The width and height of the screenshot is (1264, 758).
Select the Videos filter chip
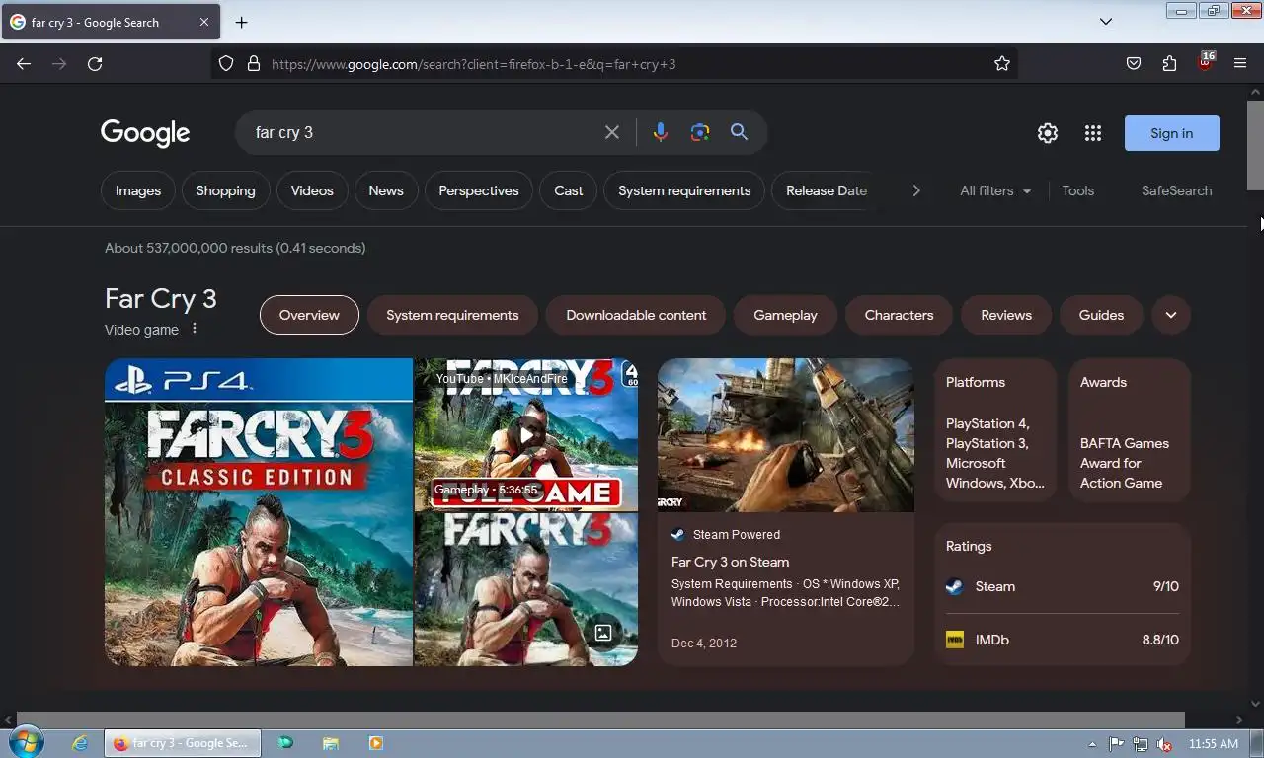coord(312,190)
